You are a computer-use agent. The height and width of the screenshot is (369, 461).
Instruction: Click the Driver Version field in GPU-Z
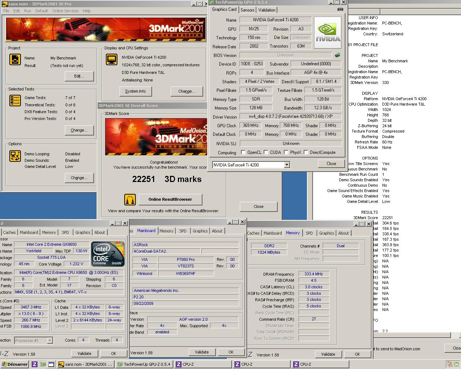[x=290, y=117]
